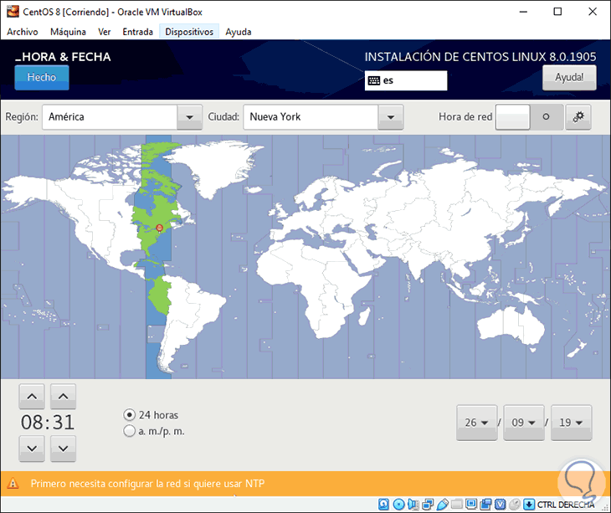This screenshot has width=611, height=513.
Task: Open the Archivo menu
Action: 23,32
